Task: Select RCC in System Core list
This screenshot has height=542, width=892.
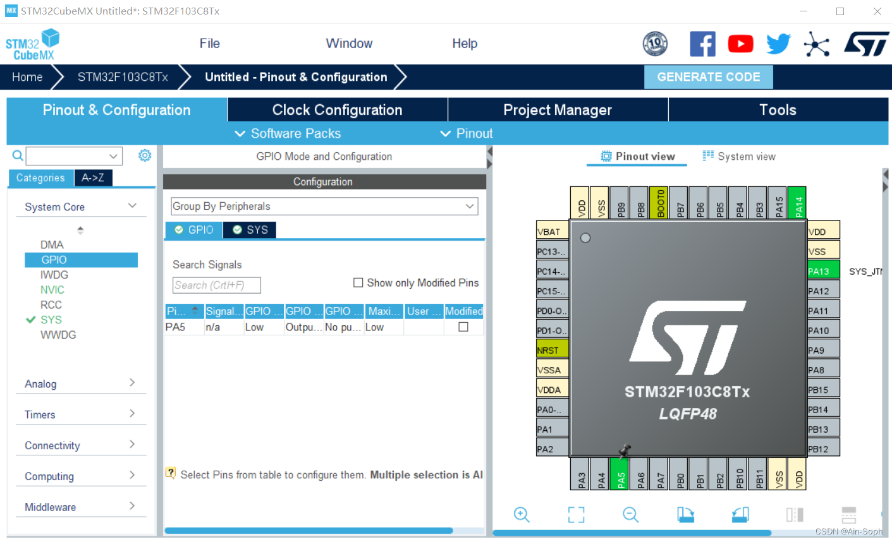Action: click(51, 304)
